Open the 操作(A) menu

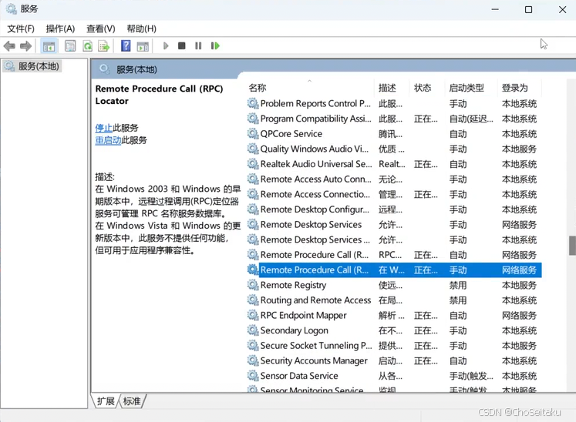coord(60,28)
